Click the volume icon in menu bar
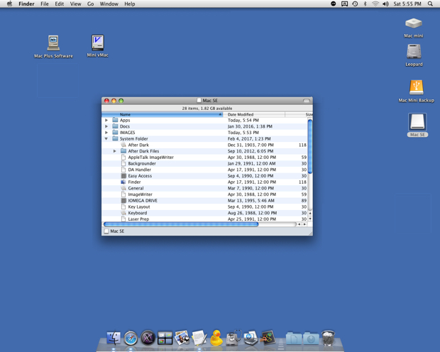Viewport: 440px width, 352px height. 386,4
